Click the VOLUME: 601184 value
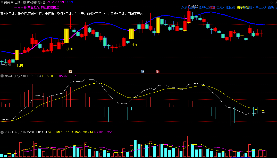Image resolution: width=277 pixels, height=158 pixels. [x=61, y=132]
